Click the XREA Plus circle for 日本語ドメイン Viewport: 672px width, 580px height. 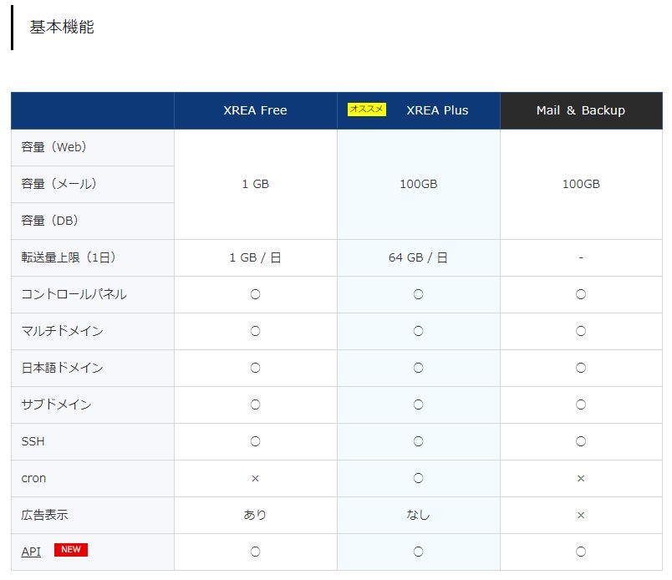[418, 369]
